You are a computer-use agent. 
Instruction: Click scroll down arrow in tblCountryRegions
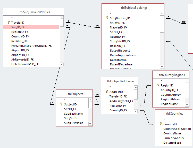[187, 105]
